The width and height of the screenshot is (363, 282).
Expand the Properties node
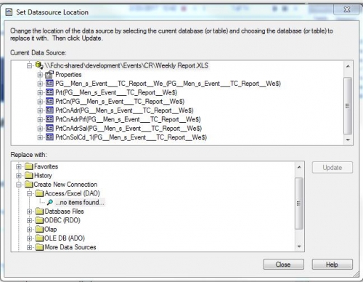40,75
